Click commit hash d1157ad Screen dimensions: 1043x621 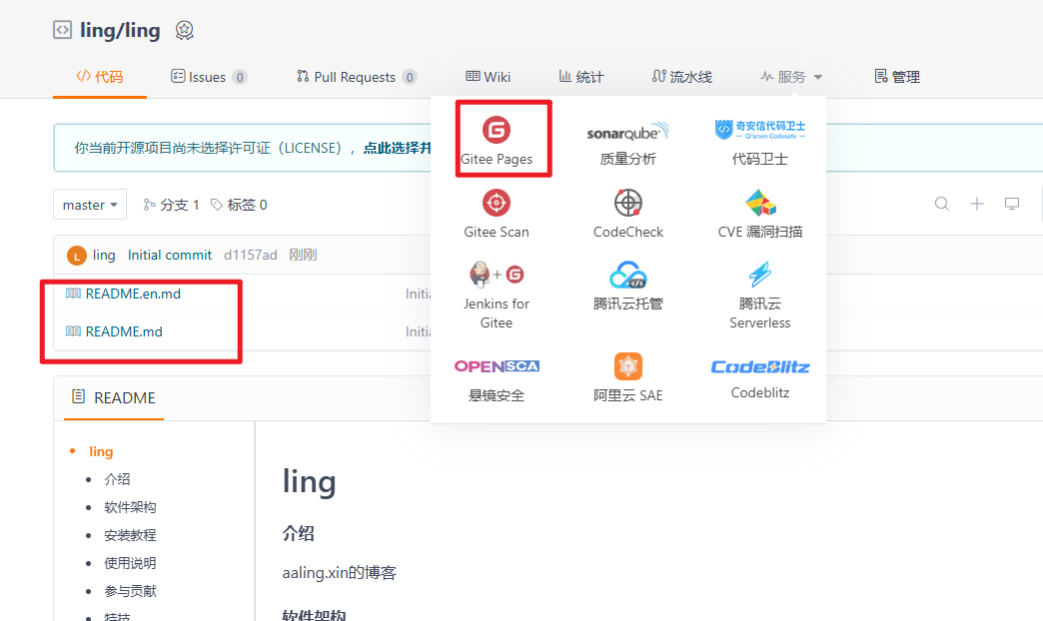(x=251, y=256)
